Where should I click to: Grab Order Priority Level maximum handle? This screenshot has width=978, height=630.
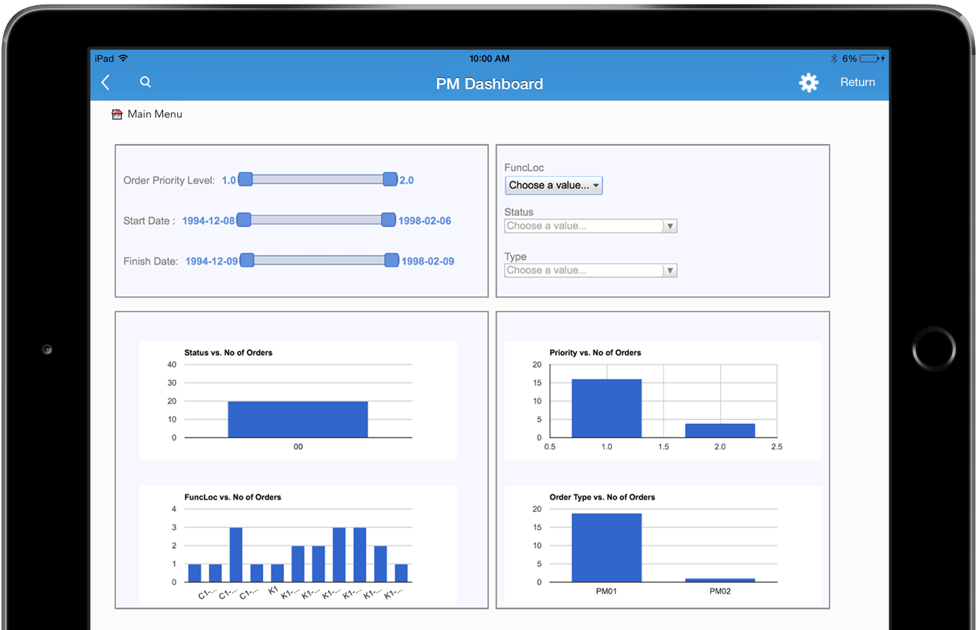tap(390, 179)
